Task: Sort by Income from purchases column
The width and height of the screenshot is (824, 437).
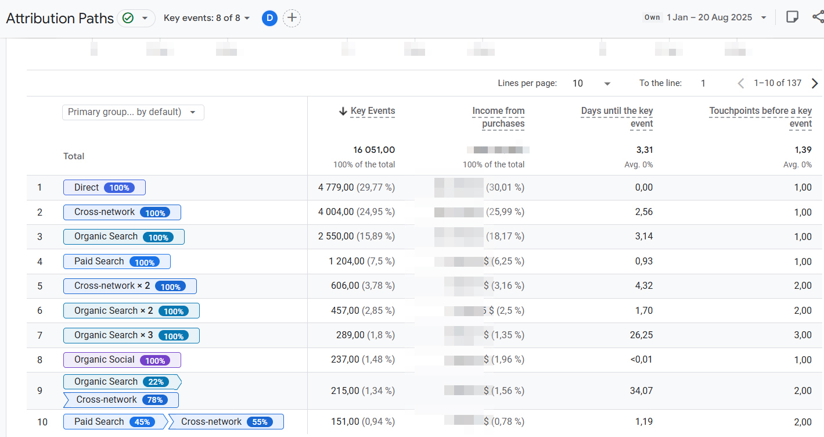Action: pyautogui.click(x=498, y=117)
